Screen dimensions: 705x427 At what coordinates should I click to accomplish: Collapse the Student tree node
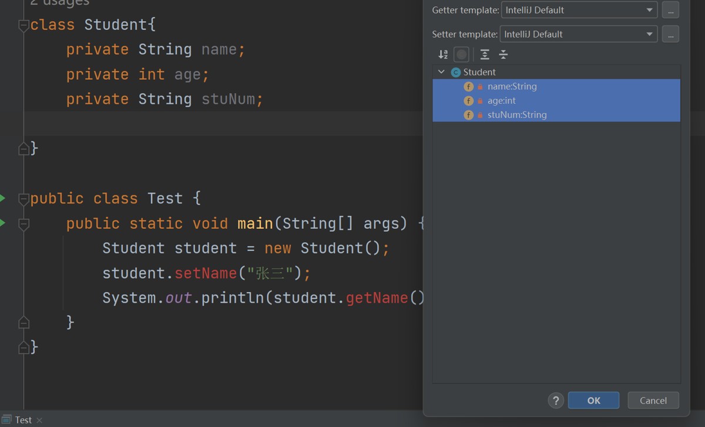pos(441,72)
